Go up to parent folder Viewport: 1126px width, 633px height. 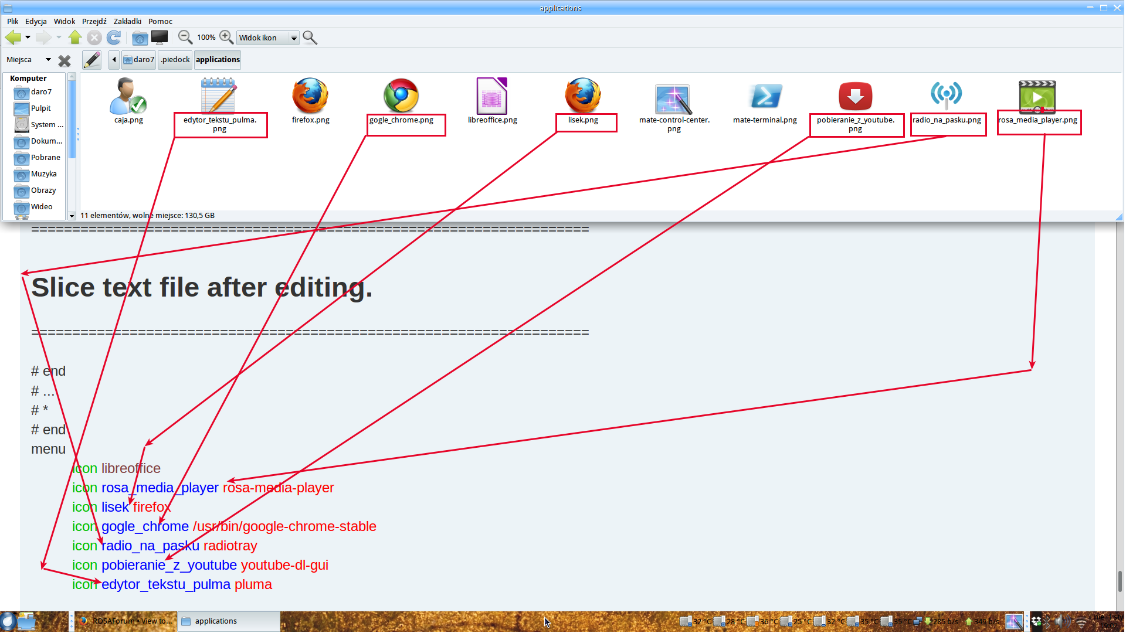point(74,38)
